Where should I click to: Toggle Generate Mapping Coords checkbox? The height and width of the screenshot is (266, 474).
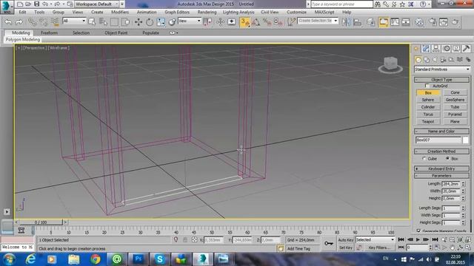pyautogui.click(x=418, y=231)
